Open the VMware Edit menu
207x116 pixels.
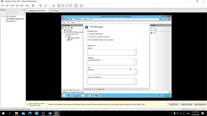pyautogui.click(x=7, y=5)
